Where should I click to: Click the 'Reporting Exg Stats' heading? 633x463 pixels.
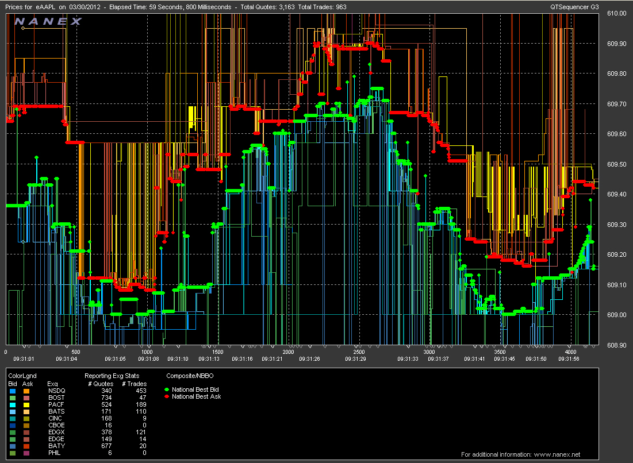tap(112, 376)
